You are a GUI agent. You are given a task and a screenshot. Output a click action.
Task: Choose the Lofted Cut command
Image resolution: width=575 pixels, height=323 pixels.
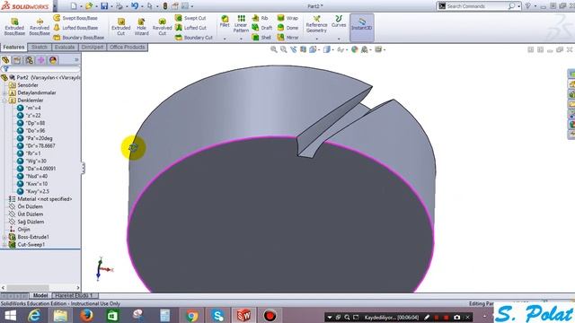[190, 28]
